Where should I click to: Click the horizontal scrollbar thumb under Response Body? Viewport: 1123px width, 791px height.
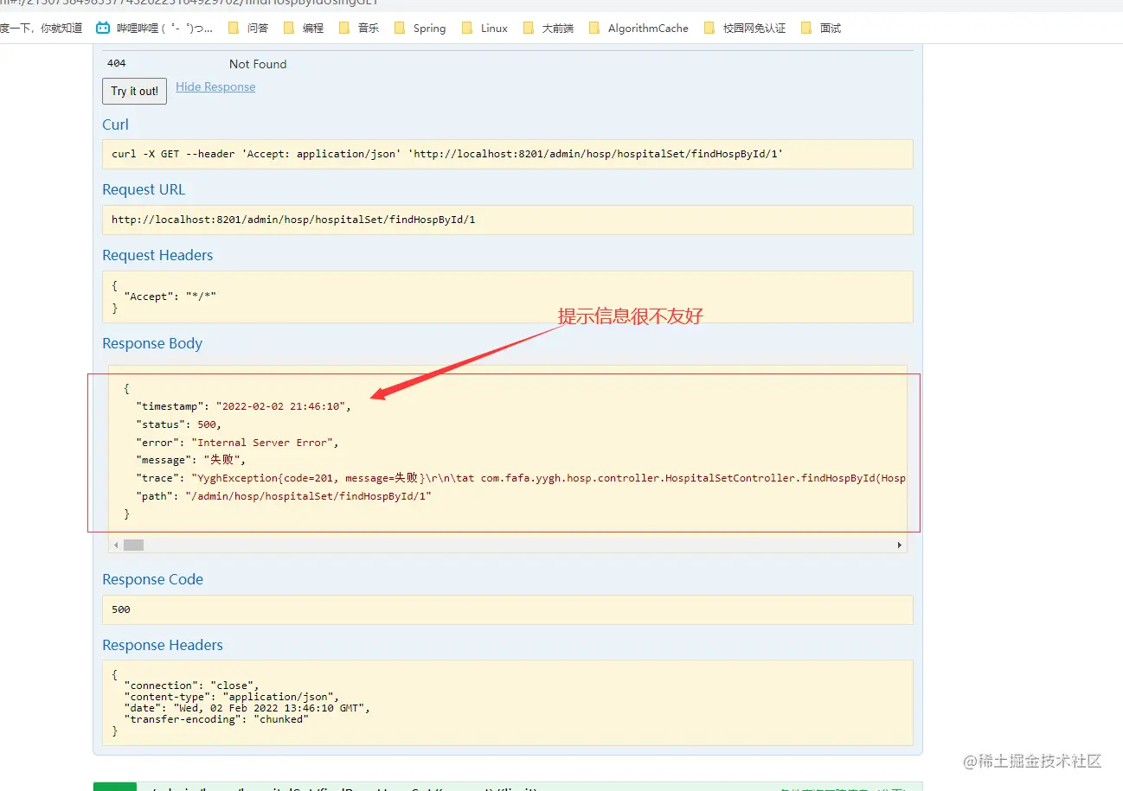pos(133,545)
